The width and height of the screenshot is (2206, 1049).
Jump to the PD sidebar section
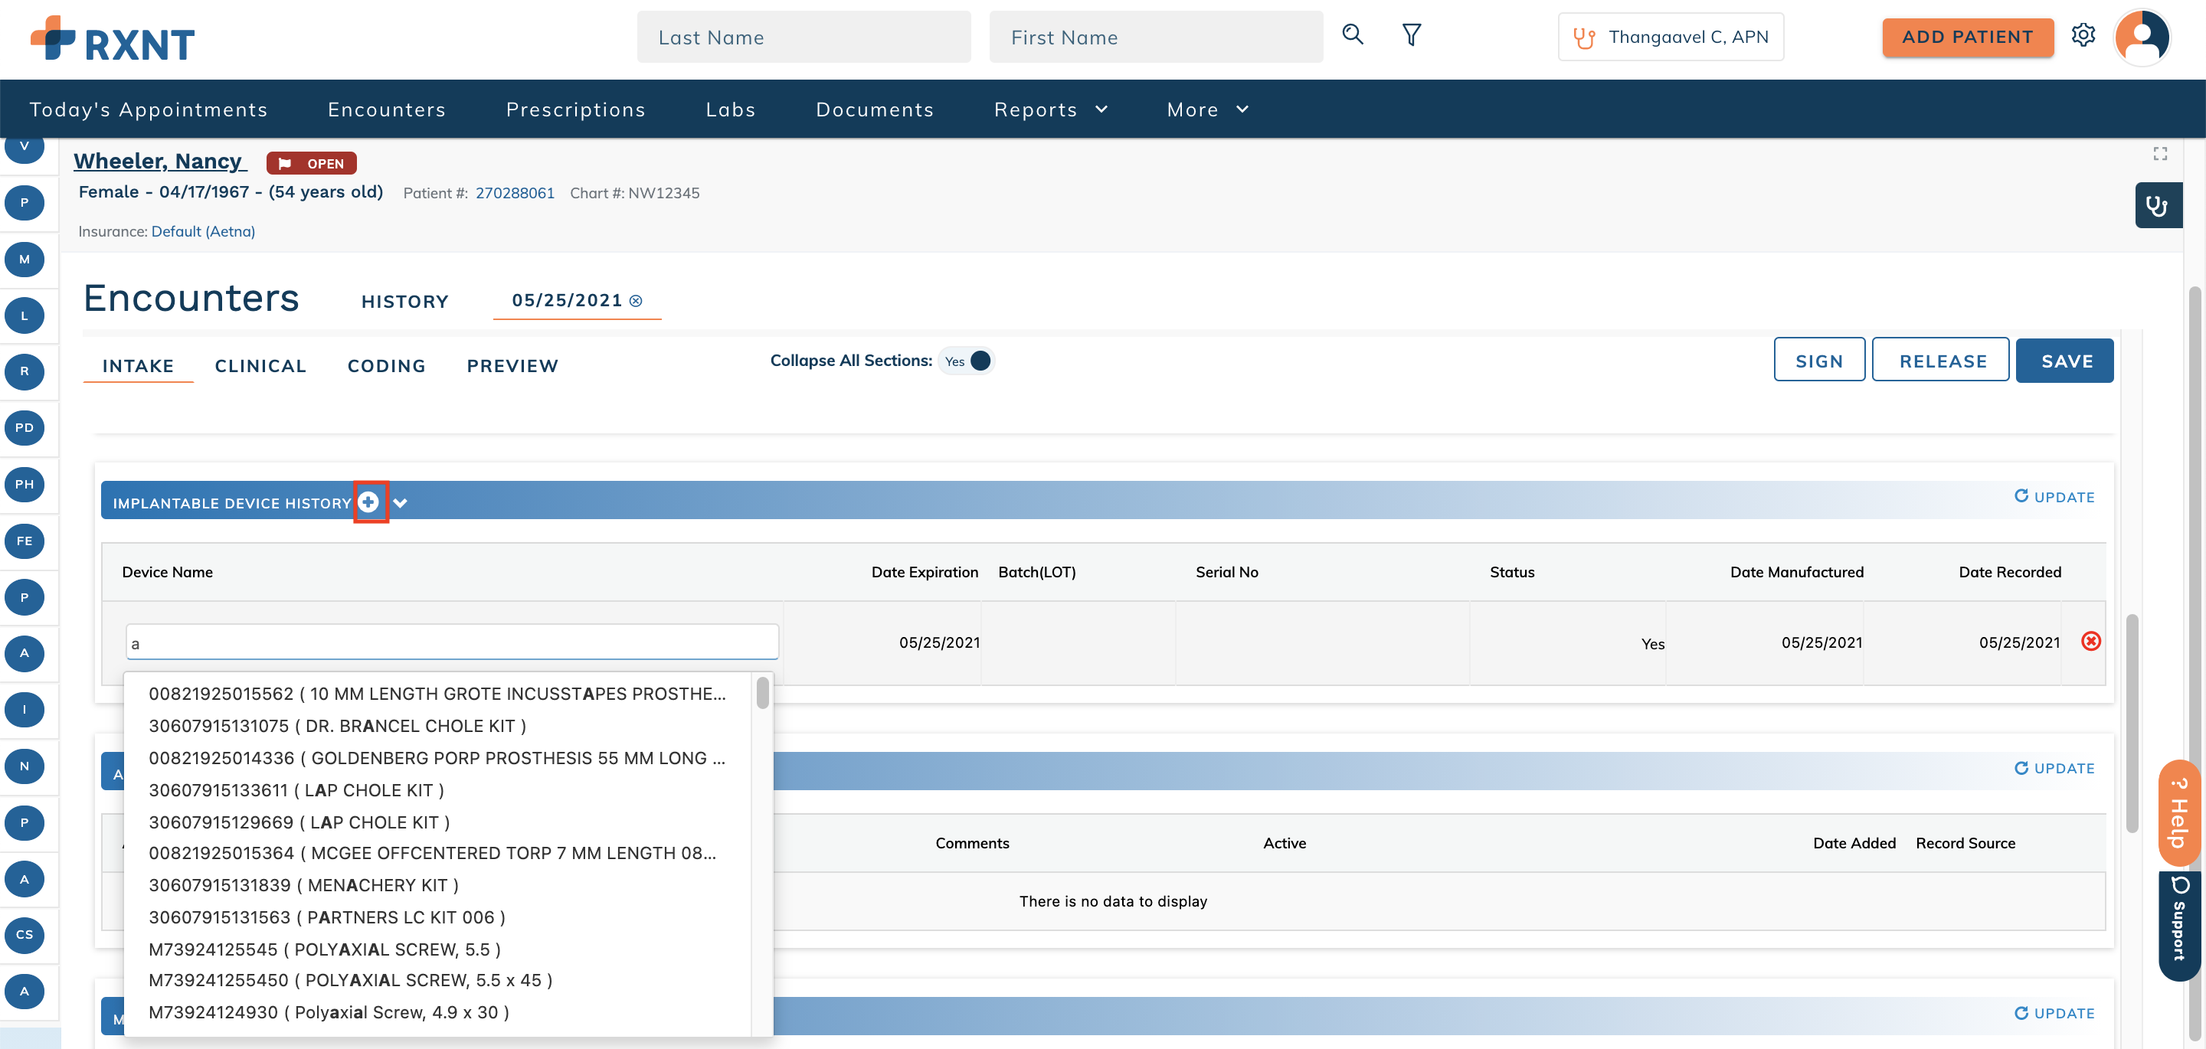click(24, 427)
